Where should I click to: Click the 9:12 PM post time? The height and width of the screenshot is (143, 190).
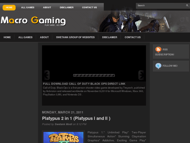point(81,124)
